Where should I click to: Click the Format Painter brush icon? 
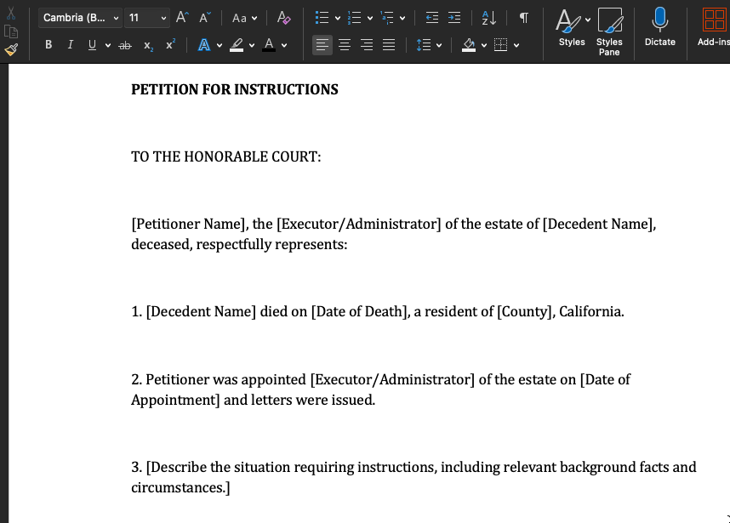point(11,48)
